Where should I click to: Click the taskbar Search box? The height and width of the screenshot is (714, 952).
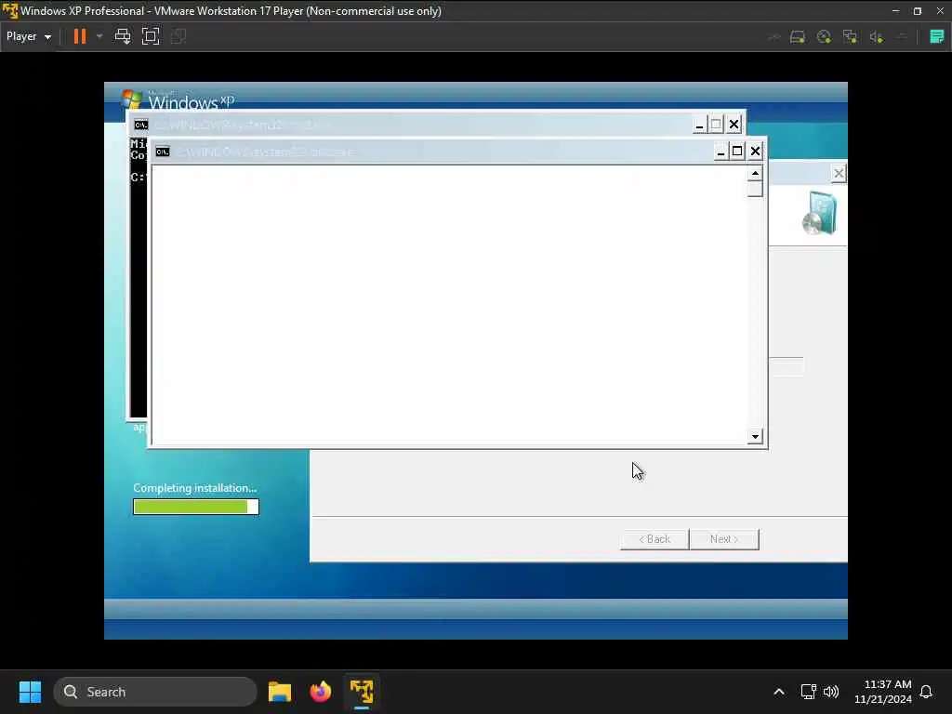click(155, 692)
